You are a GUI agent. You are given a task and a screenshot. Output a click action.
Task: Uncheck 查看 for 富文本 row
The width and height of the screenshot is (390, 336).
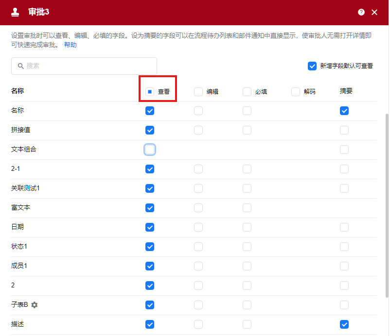pos(150,208)
